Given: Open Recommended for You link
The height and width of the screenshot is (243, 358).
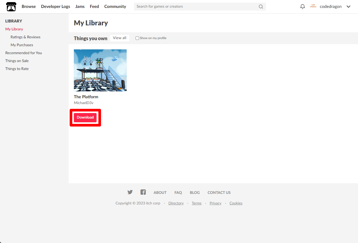Looking at the screenshot, I should point(24,53).
